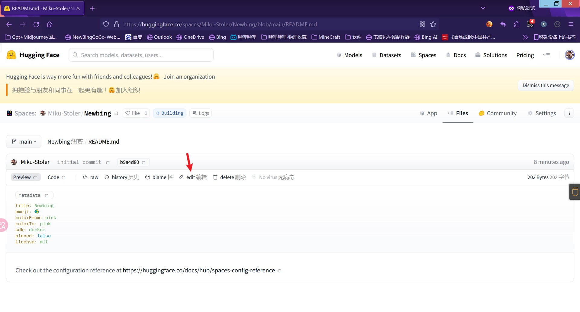Open the floating side panel widget

tap(575, 192)
